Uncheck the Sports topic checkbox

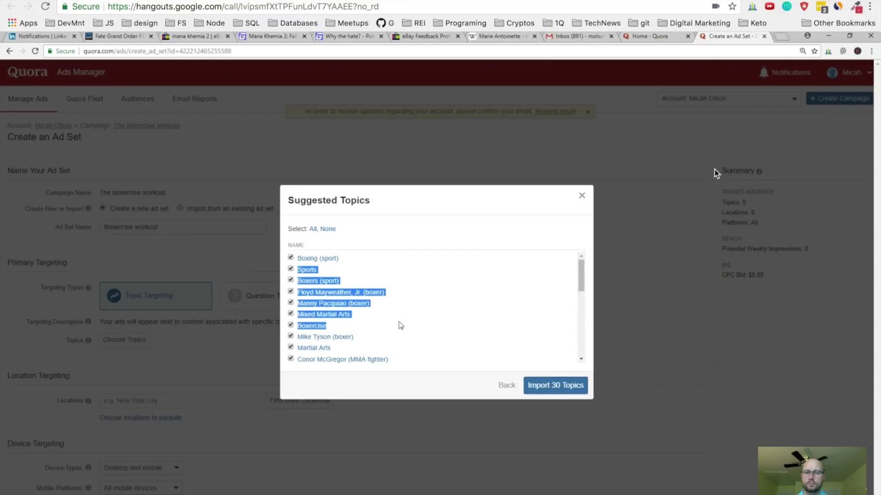[290, 269]
